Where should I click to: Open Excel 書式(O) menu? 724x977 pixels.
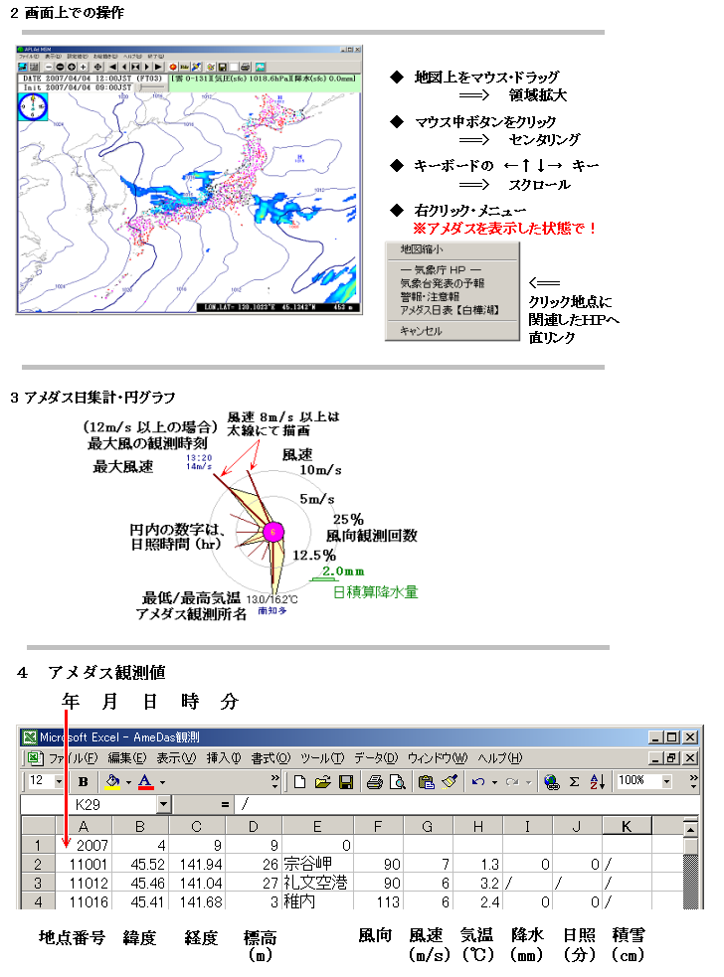click(x=271, y=758)
